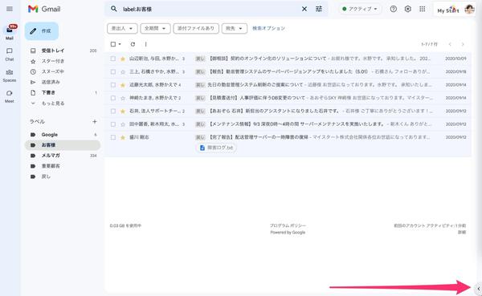Star the サーバーバージョンアップ email
The height and width of the screenshot is (296, 482).
tap(123, 72)
